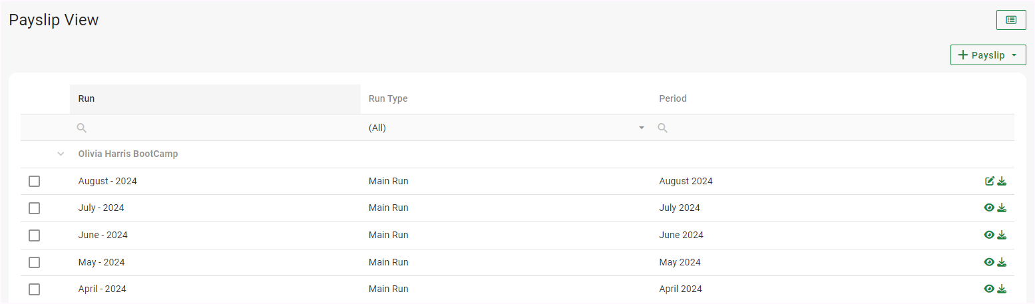Image resolution: width=1035 pixels, height=304 pixels.
Task: Sort by the Run column header
Action: coord(87,98)
